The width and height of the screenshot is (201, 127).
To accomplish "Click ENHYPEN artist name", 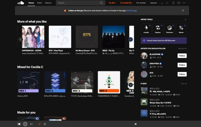I will tap(154, 64).
